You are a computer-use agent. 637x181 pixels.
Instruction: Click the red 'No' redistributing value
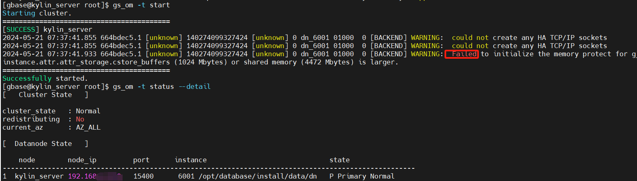80,119
